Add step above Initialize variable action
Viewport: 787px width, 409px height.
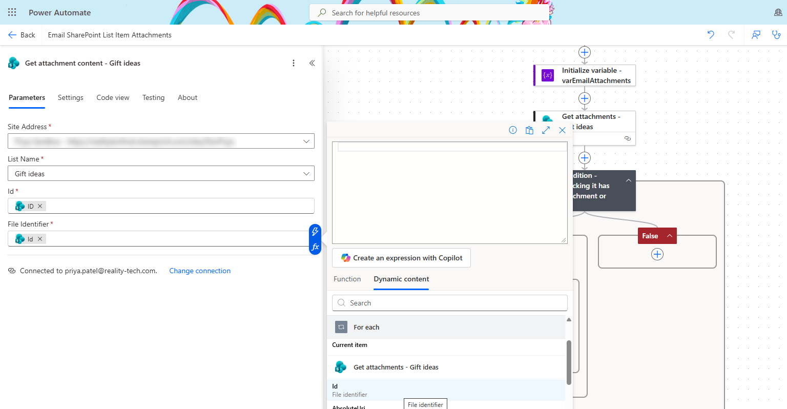[585, 52]
